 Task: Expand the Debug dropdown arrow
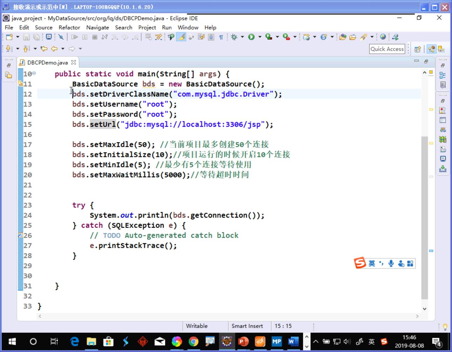242,37
